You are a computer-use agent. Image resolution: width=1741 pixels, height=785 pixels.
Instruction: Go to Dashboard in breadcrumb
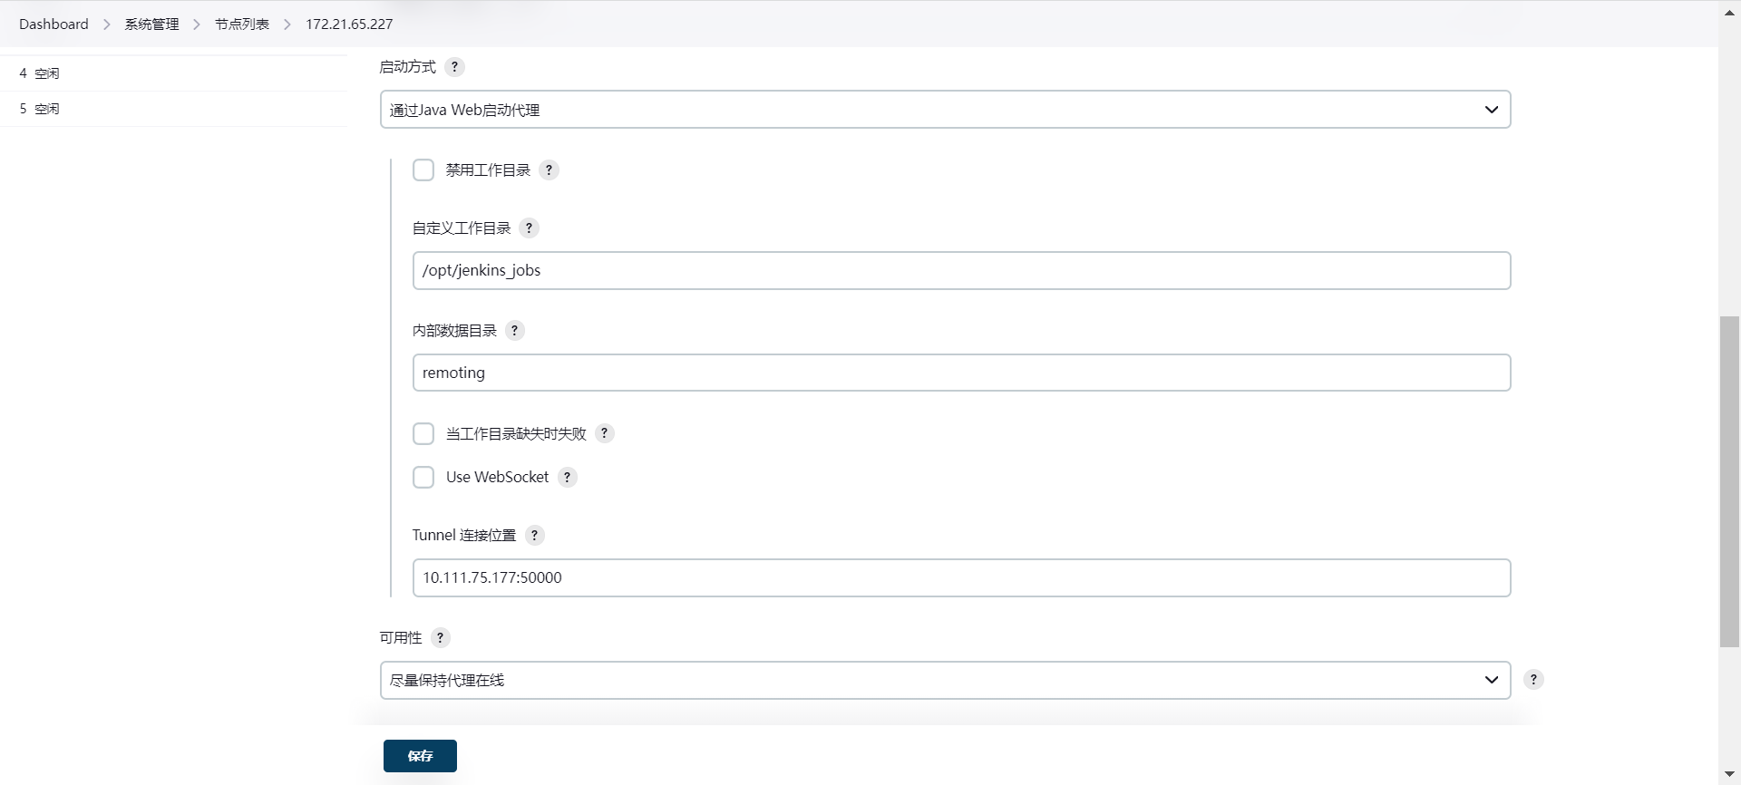click(x=53, y=24)
